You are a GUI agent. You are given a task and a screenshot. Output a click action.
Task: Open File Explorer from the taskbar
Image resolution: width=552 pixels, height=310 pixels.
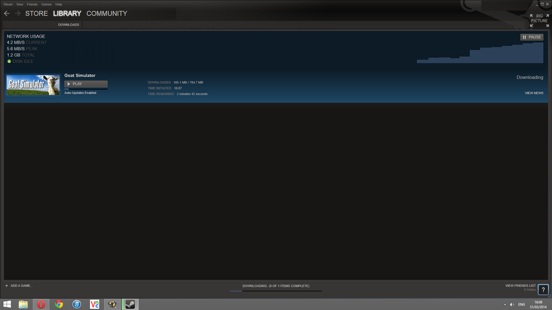(23, 304)
